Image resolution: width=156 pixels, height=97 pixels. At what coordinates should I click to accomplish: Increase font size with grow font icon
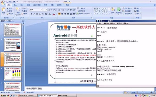coord(49,10)
